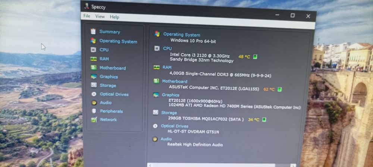Click the Optical Drives disc icon in sidebar
Viewport: 373px width, 167px height.
point(94,94)
